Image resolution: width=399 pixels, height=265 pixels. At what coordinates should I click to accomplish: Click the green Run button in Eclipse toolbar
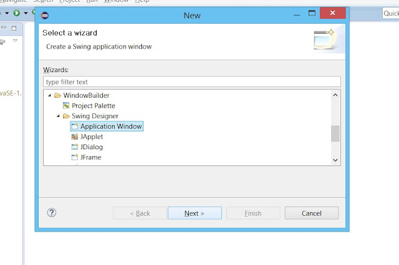pyautogui.click(x=17, y=13)
